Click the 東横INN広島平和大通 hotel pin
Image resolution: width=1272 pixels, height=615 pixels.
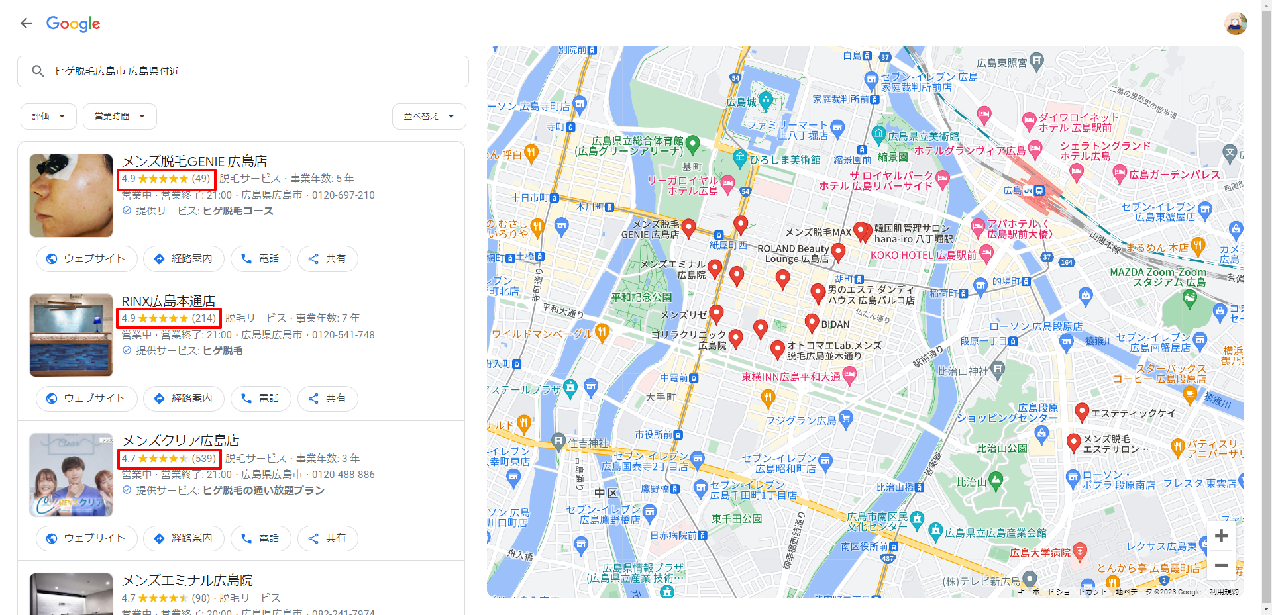click(x=849, y=375)
